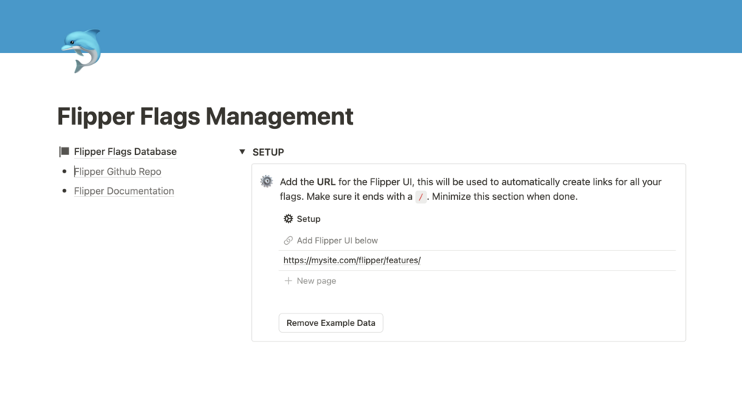This screenshot has width=742, height=402.
Task: Click the flag icon beside Flipper Flags Database
Action: point(64,152)
